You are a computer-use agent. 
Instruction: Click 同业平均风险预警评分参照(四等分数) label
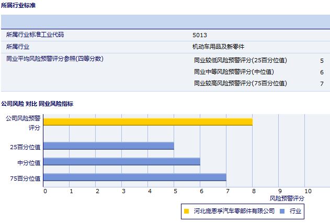pos(55,59)
